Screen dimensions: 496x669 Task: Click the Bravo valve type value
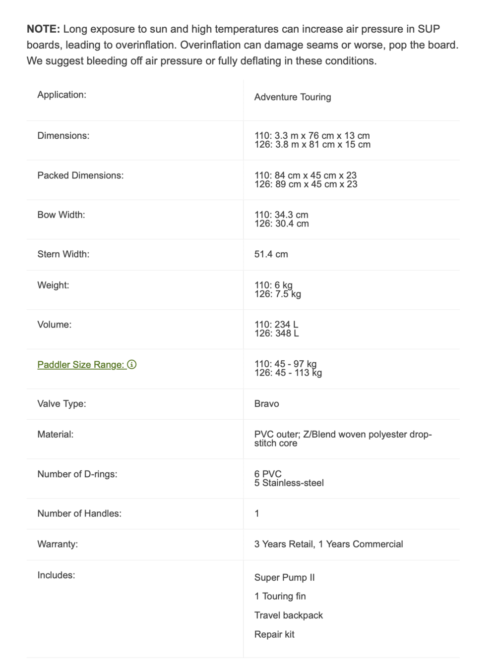[266, 404]
